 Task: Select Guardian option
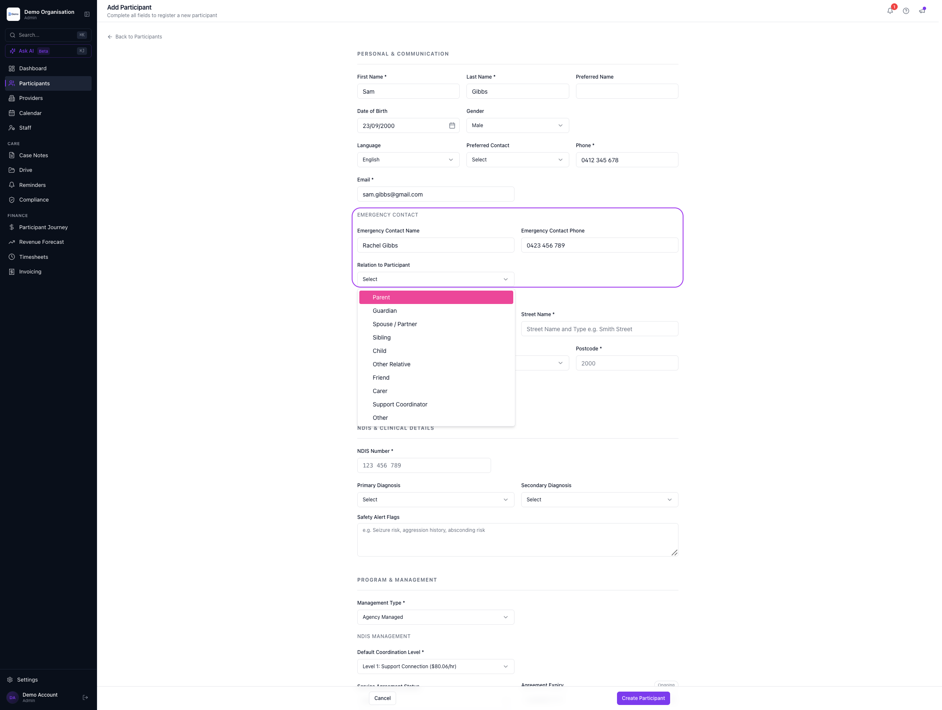click(435, 311)
